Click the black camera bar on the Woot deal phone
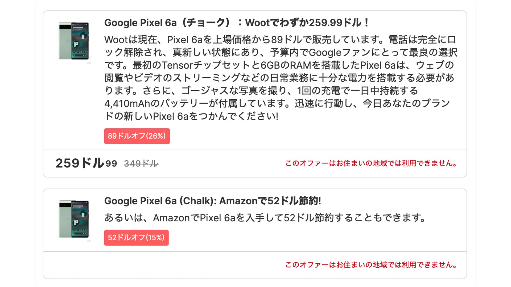The width and height of the screenshot is (511, 287). 64,27
